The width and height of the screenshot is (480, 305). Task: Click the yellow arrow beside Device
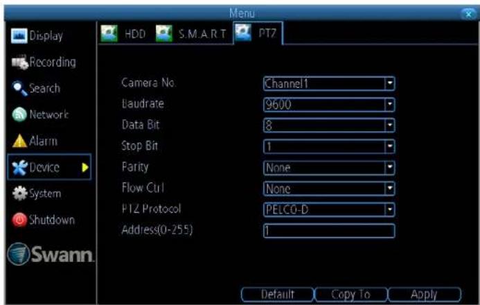[85, 167]
